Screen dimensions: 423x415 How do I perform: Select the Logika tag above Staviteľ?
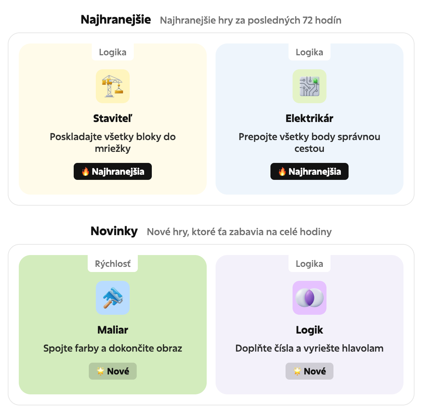[x=113, y=52]
